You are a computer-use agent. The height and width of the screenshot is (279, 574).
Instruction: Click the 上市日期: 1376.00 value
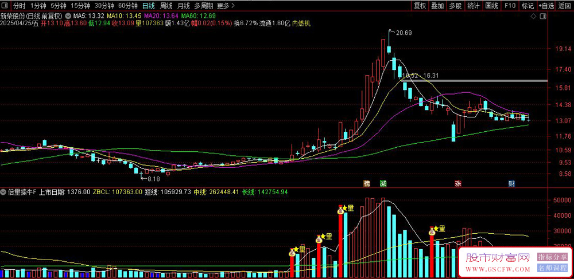(65, 192)
